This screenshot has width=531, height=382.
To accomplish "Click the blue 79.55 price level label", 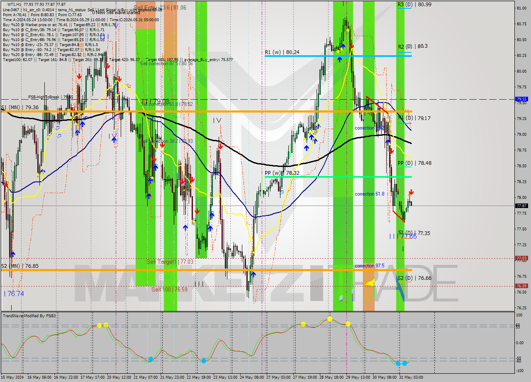I will coord(521,99).
